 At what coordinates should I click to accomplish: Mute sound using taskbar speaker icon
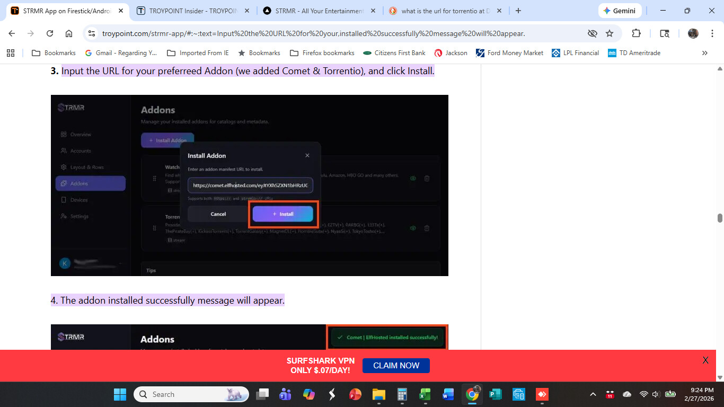point(655,394)
